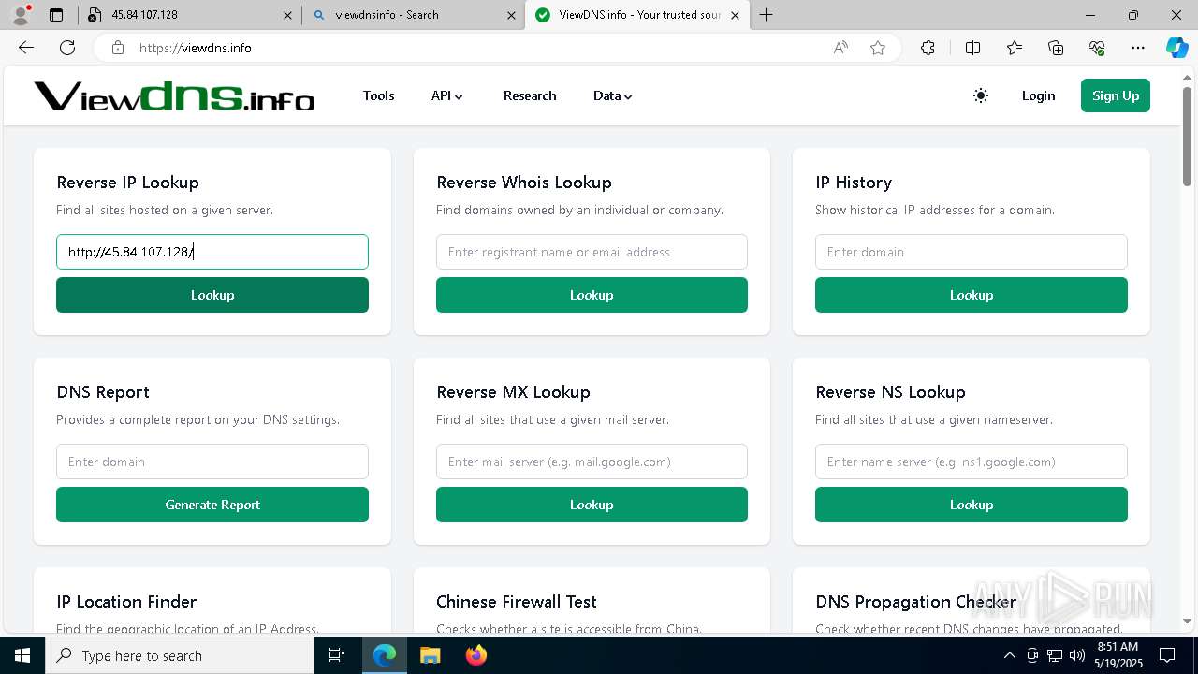Image resolution: width=1198 pixels, height=674 pixels.
Task: Open the Windows Start menu
Action: 22,655
